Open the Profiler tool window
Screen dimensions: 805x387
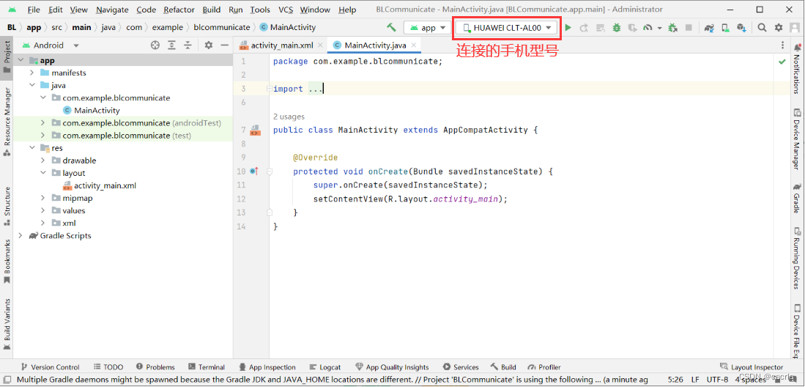click(x=544, y=367)
